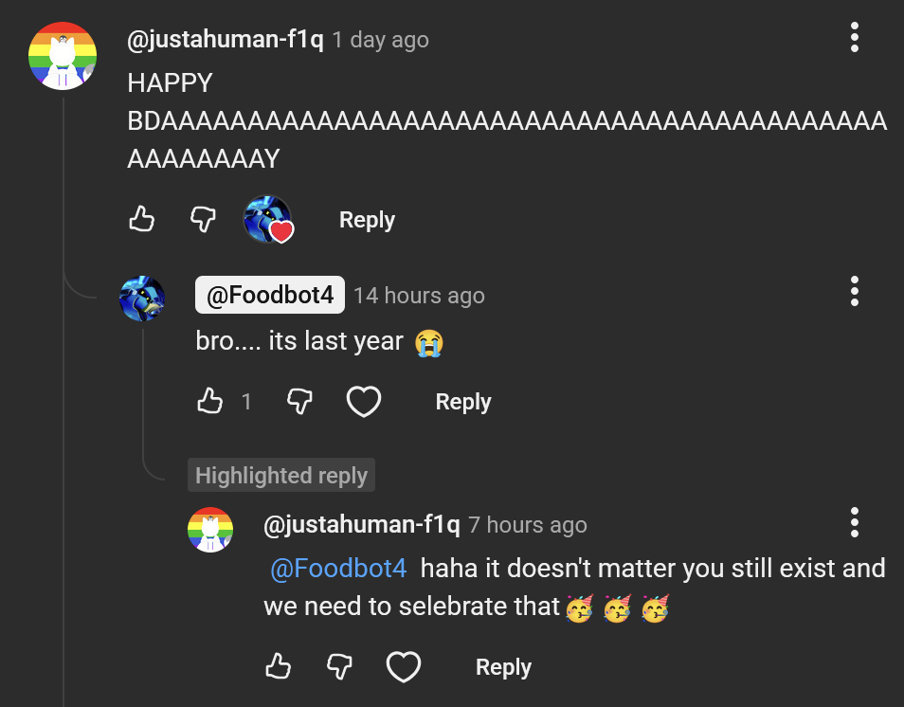
Task: Heart the highlighted 'selebrate' reply
Action: pos(405,667)
